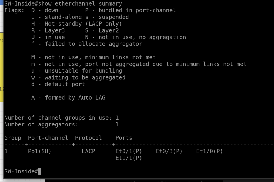Click the Et0/1(P) port entry
This screenshot has height=182, width=274.
(129, 151)
